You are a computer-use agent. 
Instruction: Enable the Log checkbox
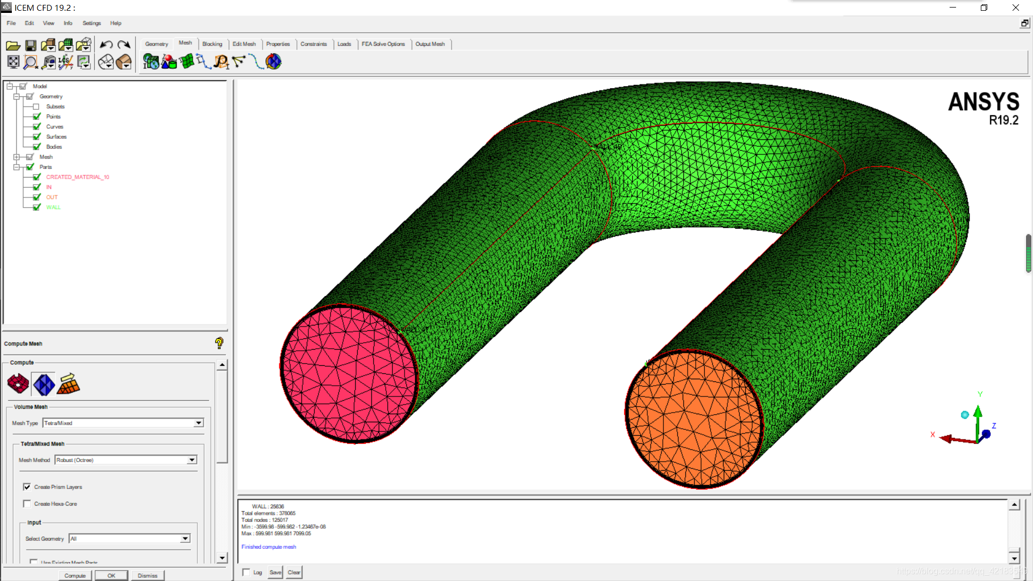tap(246, 572)
